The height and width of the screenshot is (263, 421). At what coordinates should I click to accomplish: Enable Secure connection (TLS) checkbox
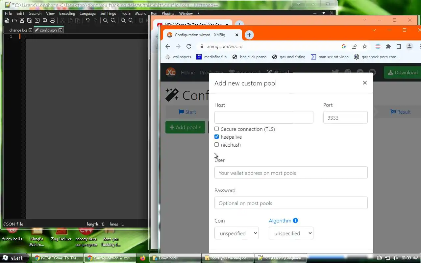pos(216,129)
